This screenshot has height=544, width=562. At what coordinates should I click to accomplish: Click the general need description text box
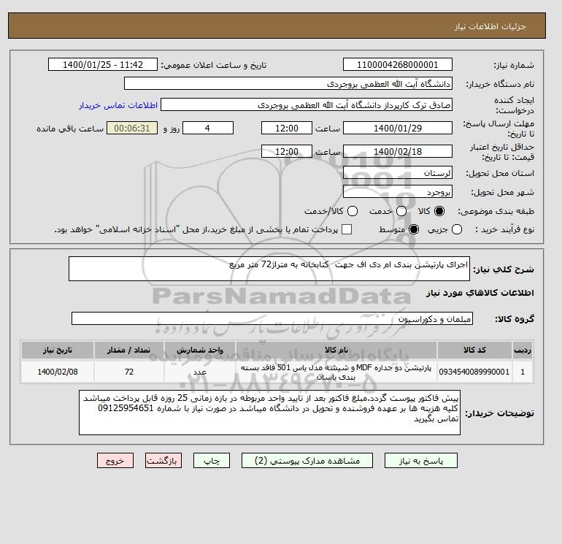coord(269,269)
